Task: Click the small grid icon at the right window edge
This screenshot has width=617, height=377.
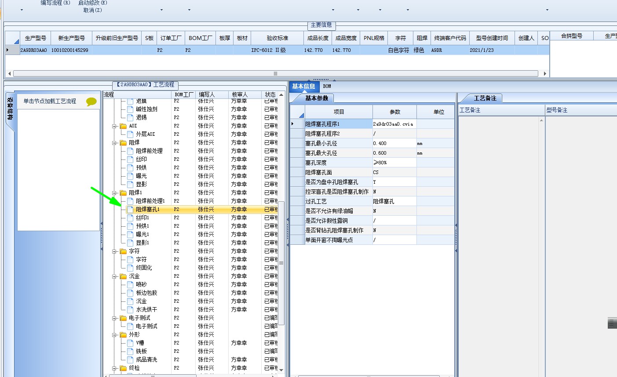Action: [x=612, y=323]
